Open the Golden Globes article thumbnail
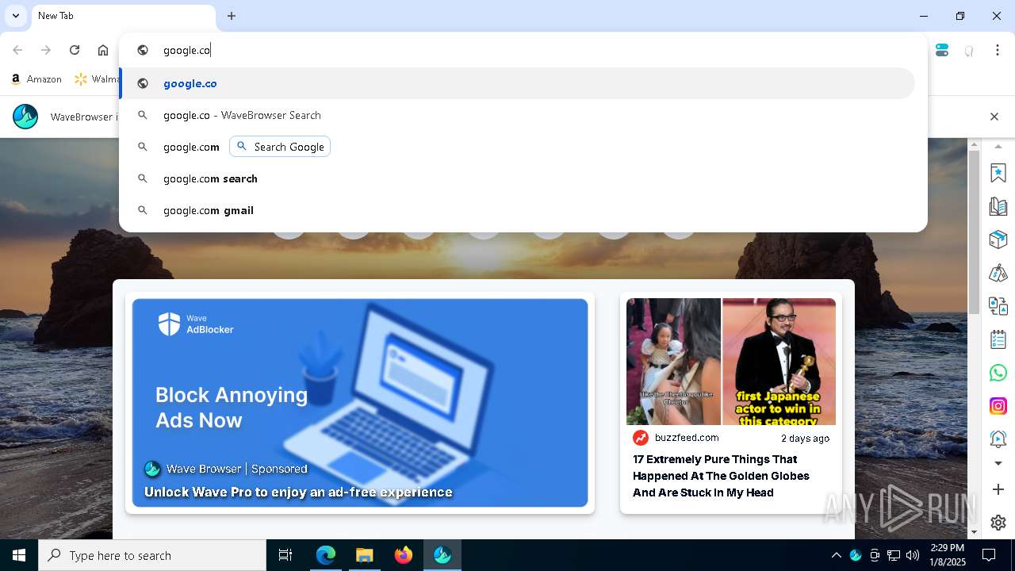The height and width of the screenshot is (571, 1015). tap(731, 362)
